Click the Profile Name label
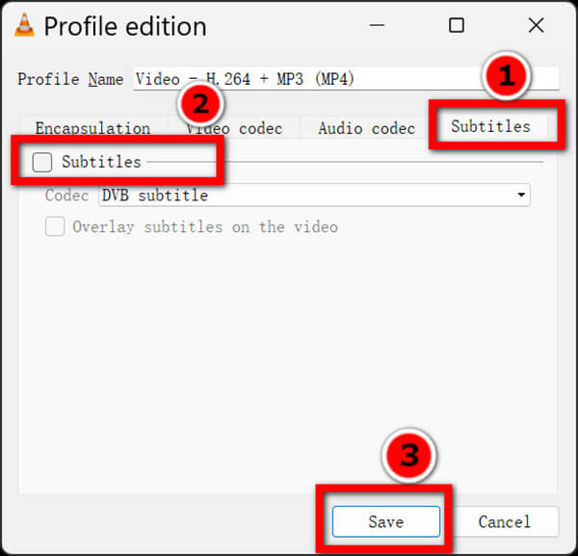578x556 pixels. click(70, 79)
